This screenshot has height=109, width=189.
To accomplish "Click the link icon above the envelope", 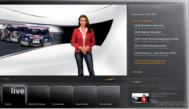I will (x=124, y=89).
